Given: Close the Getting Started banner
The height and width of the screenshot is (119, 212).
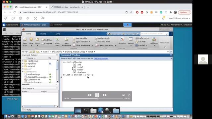Looking at the screenshot, I should (171, 58).
